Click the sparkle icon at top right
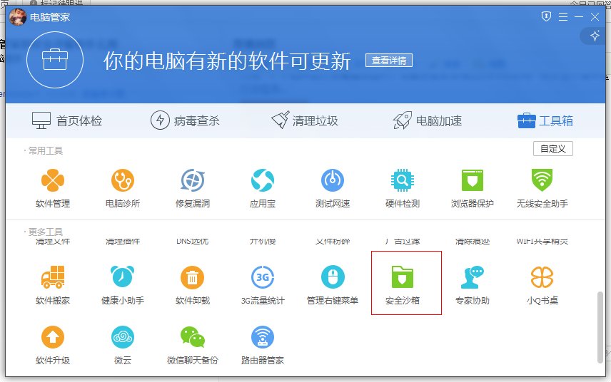611x382 pixels. [x=595, y=36]
